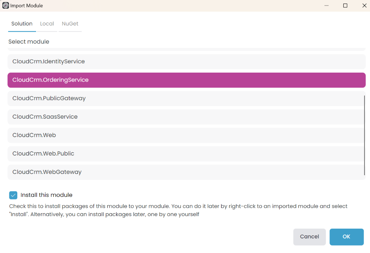The height and width of the screenshot is (253, 370).
Task: Click the Select module label
Action: pyautogui.click(x=28, y=41)
